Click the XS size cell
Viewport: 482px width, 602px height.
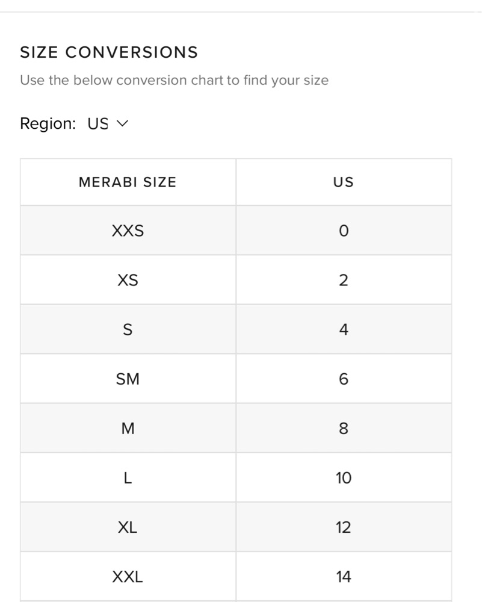(128, 280)
